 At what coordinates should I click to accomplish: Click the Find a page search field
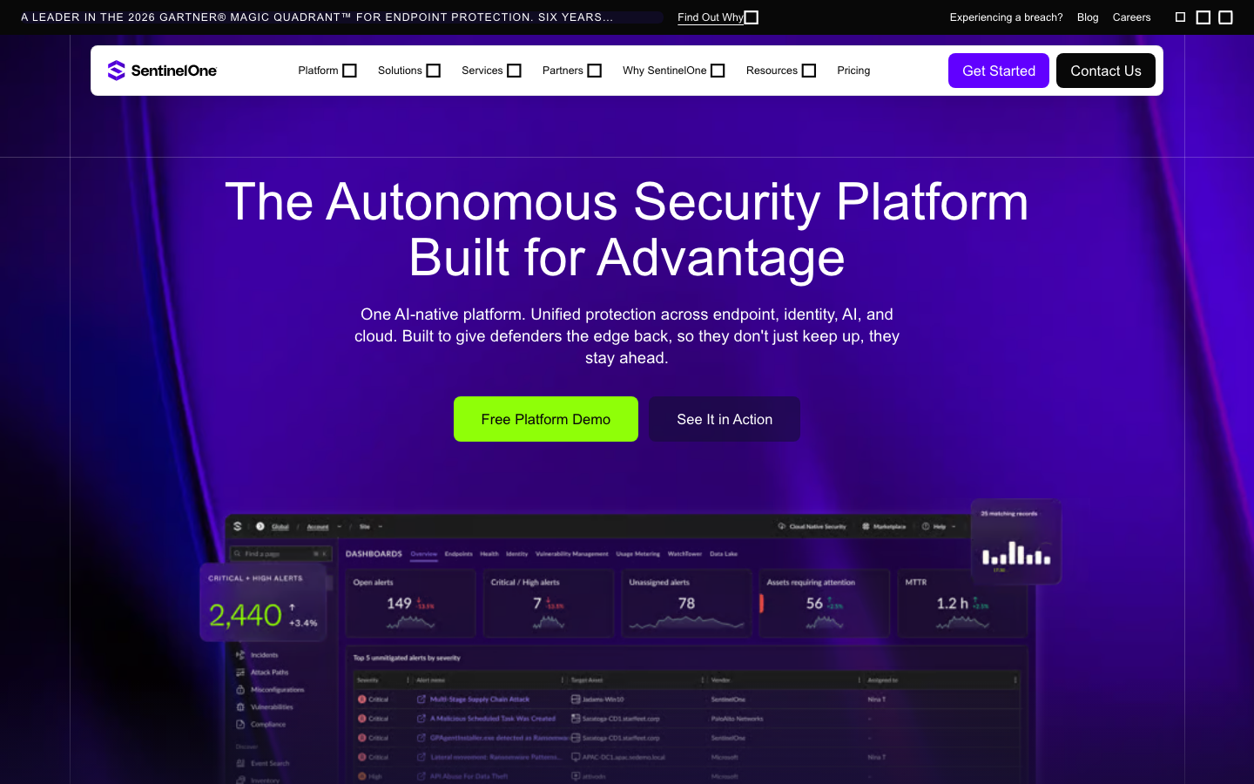click(280, 554)
